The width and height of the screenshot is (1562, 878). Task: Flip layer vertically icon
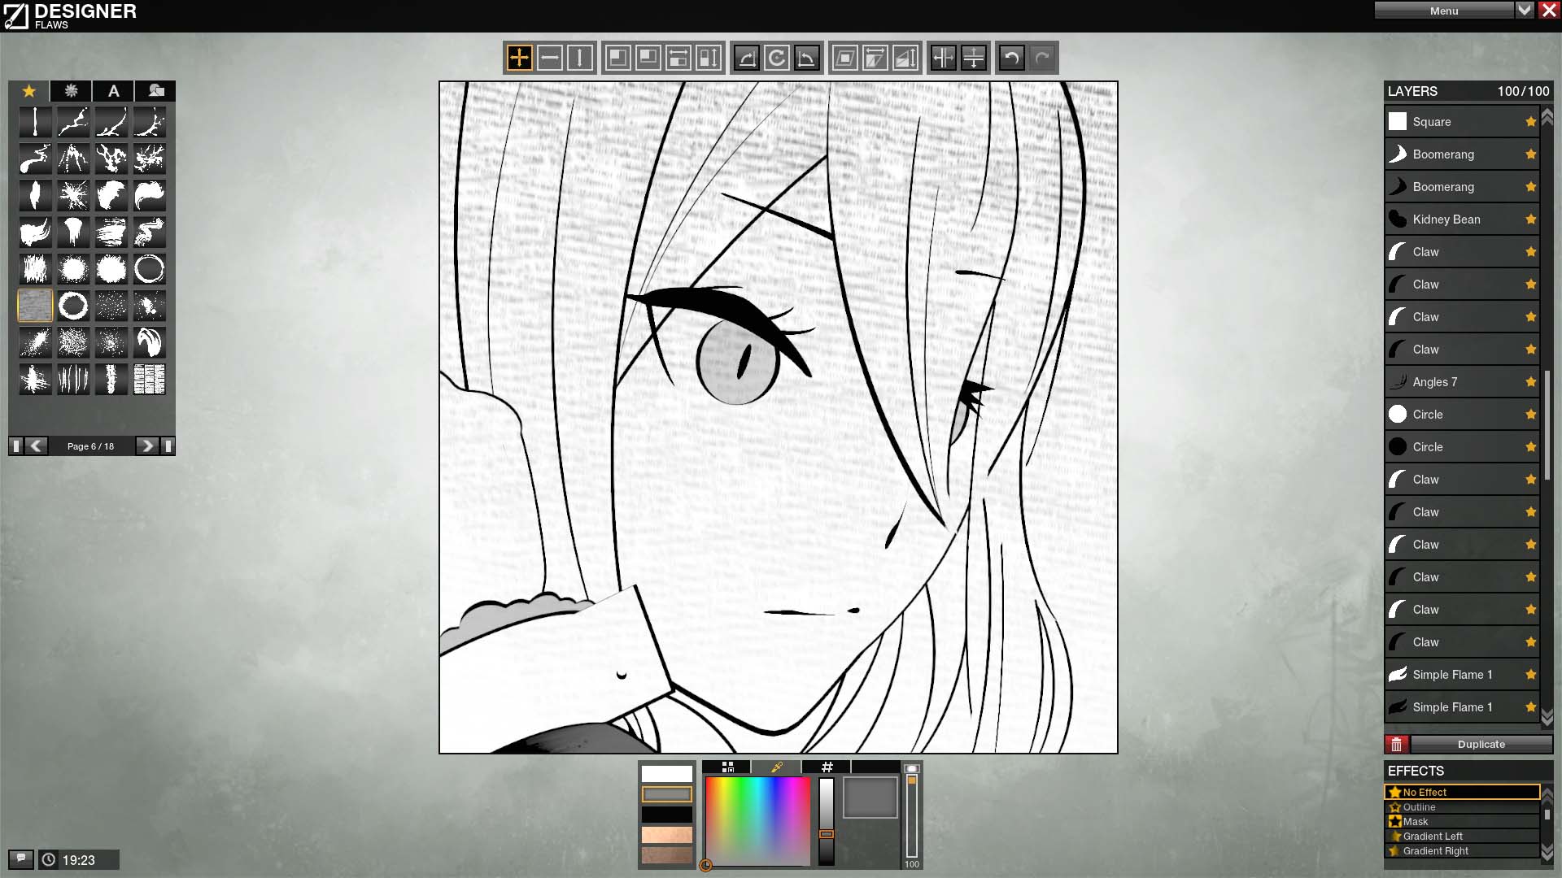tap(974, 58)
